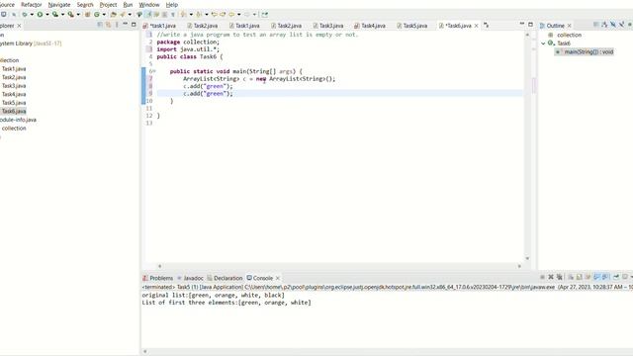This screenshot has height=356, width=633.
Task: Open the External Tools dropdown arrow
Action: coord(78,15)
